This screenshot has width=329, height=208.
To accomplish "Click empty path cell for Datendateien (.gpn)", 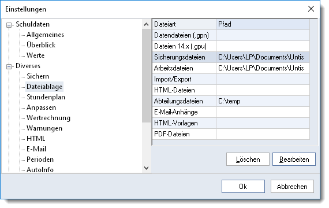I will coord(263,35).
